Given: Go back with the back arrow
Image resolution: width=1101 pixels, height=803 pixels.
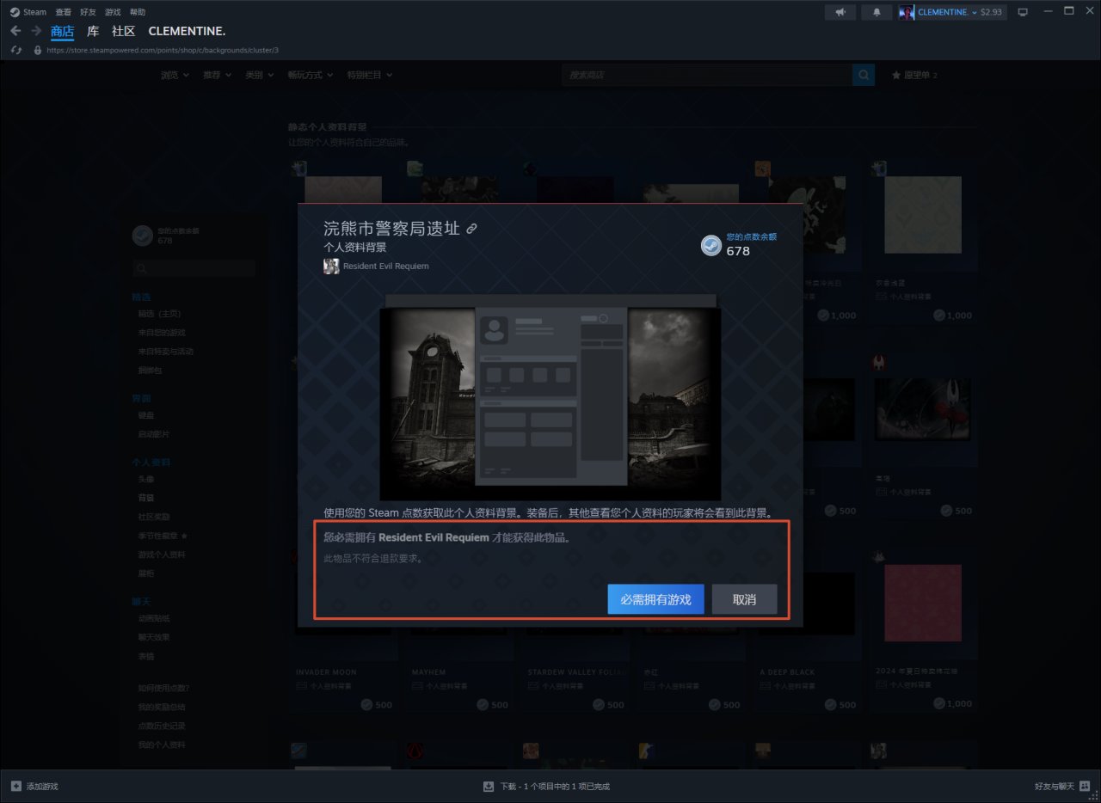Looking at the screenshot, I should coord(15,31).
